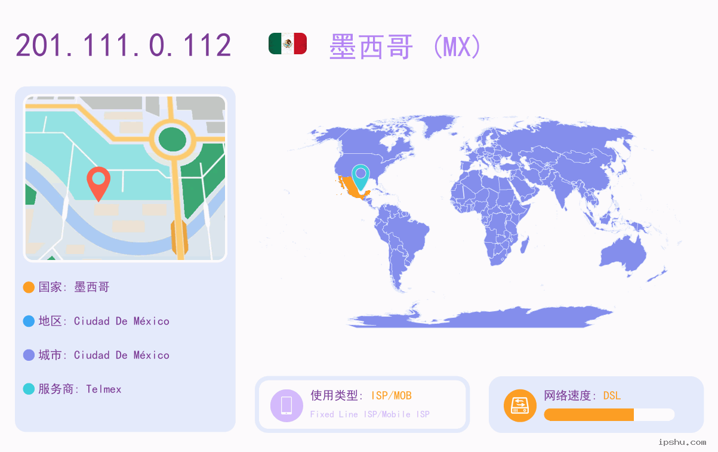The image size is (718, 452).
Task: Click the Fixed Line ISP/Mobile ISP subtitle
Action: click(370, 414)
